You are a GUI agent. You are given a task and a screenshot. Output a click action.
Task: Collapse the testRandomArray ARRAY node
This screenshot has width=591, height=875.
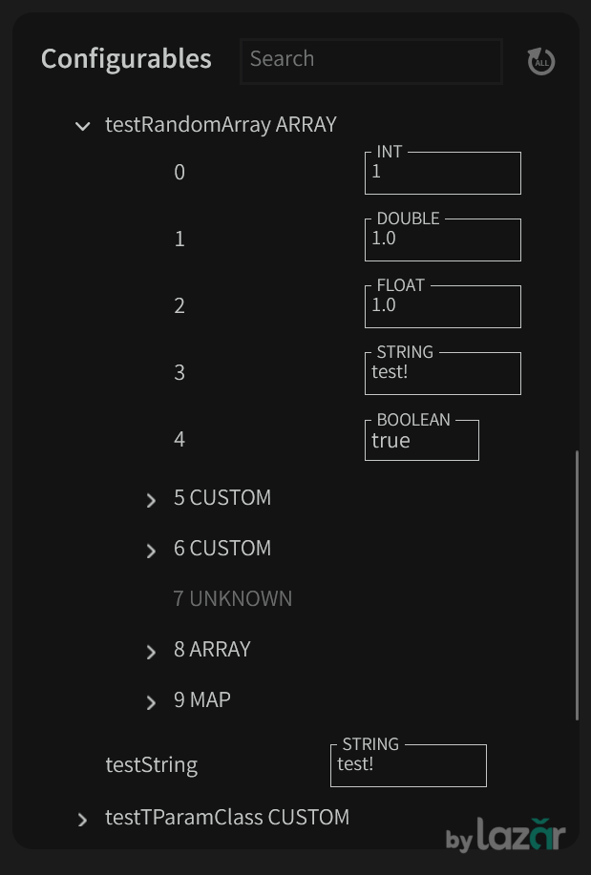click(x=83, y=126)
